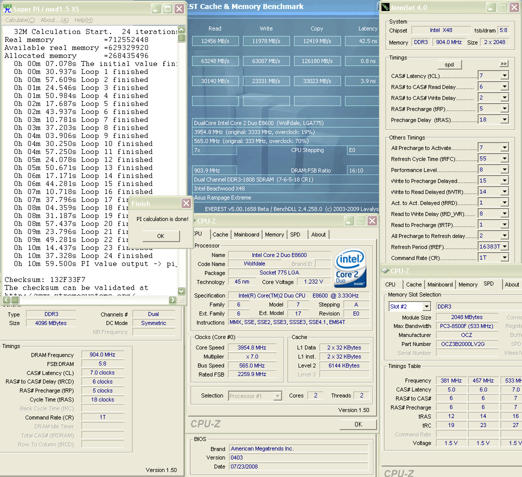The width and height of the screenshot is (522, 477).
Task: Close the CPU-Z CPU window
Action: (372, 220)
